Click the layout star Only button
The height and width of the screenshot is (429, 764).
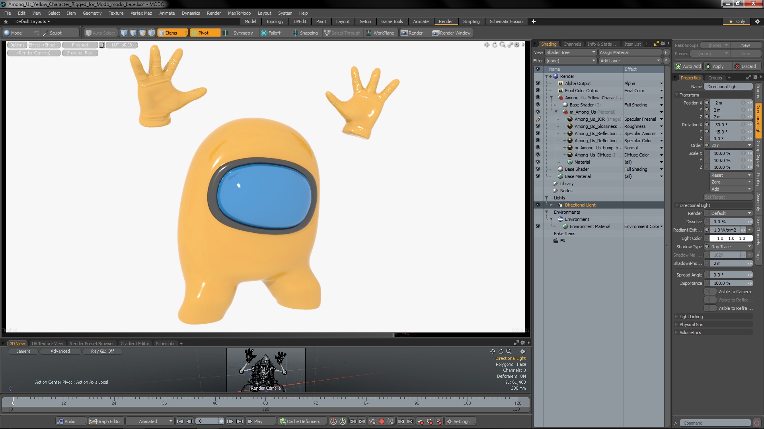tap(737, 21)
